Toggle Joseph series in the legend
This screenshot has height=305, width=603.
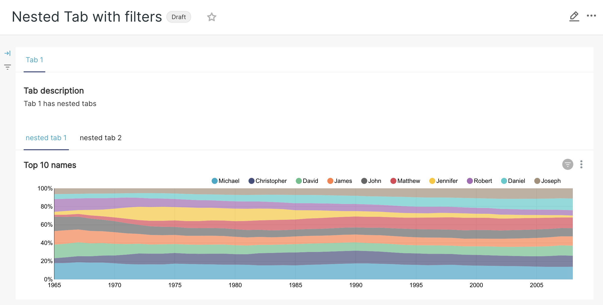(x=547, y=181)
